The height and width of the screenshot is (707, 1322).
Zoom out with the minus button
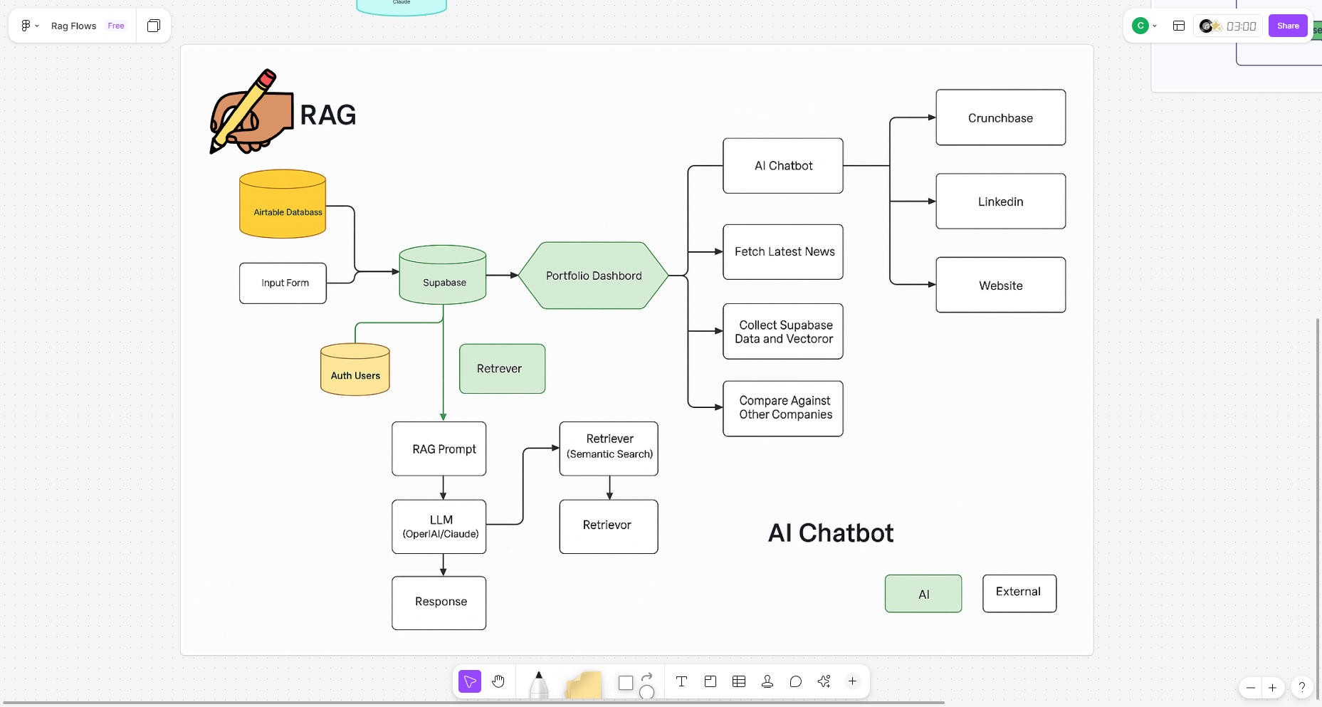pyautogui.click(x=1251, y=687)
